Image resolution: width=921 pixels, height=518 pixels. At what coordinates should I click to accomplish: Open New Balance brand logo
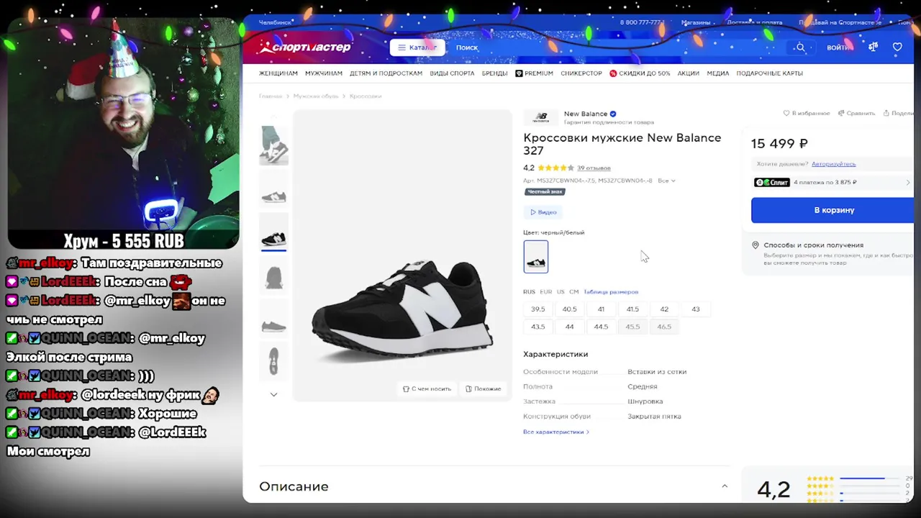coord(541,117)
